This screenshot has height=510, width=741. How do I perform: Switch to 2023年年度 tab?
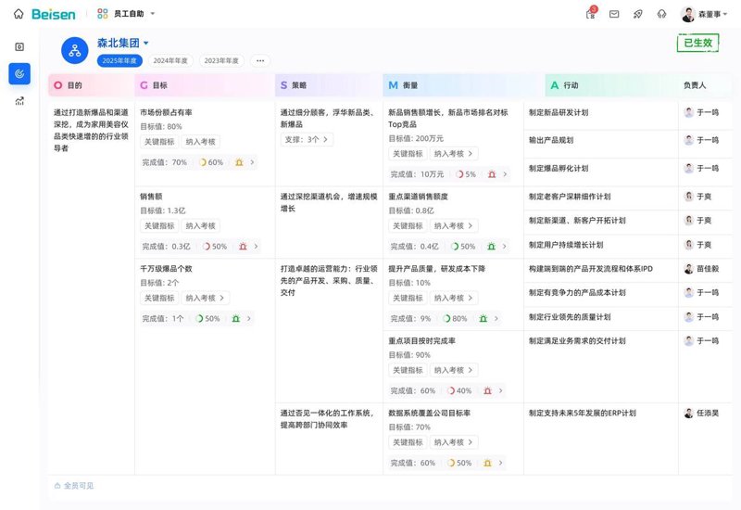(221, 60)
